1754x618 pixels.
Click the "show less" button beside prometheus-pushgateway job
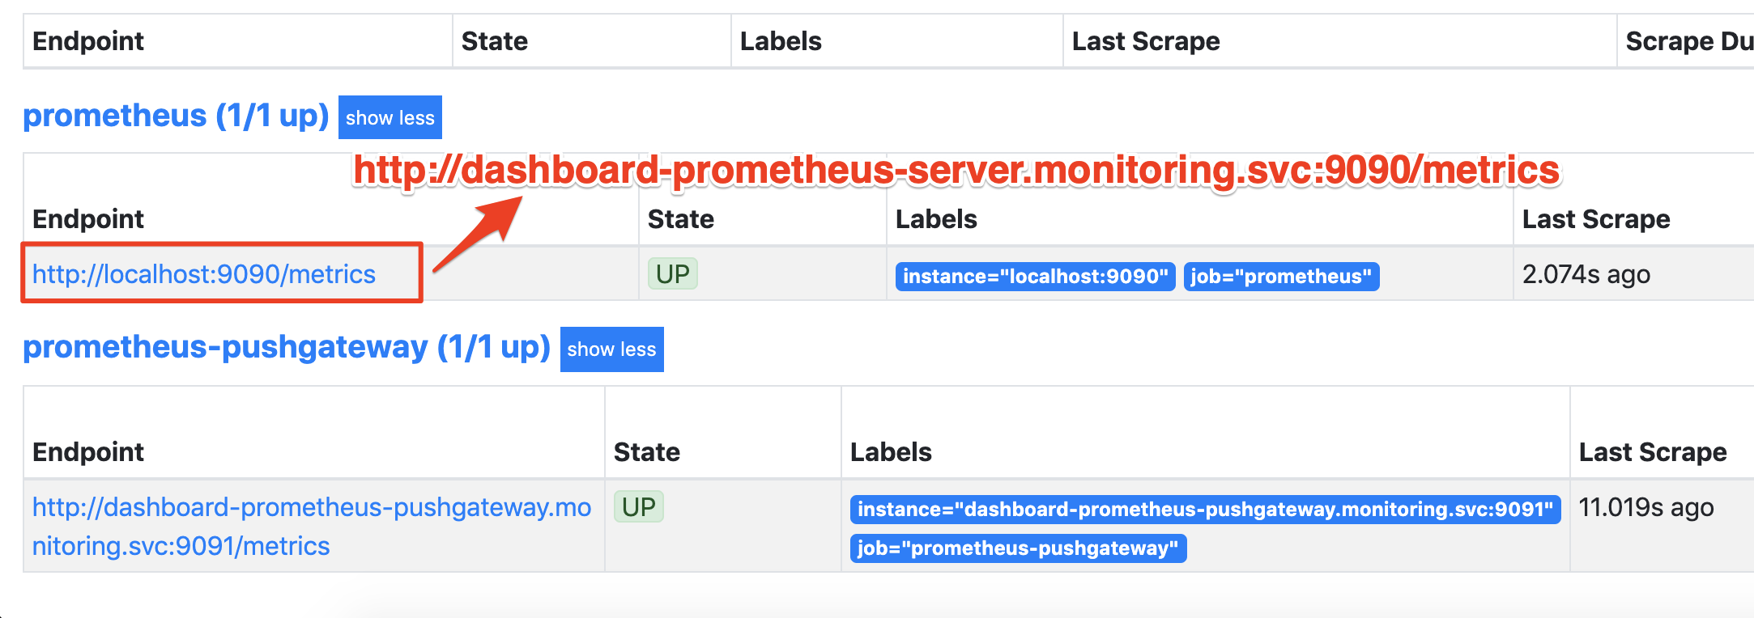(611, 349)
